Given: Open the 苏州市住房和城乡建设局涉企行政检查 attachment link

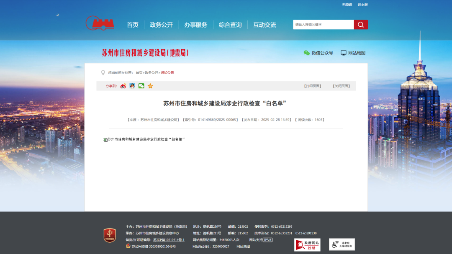Looking at the screenshot, I should (x=146, y=139).
